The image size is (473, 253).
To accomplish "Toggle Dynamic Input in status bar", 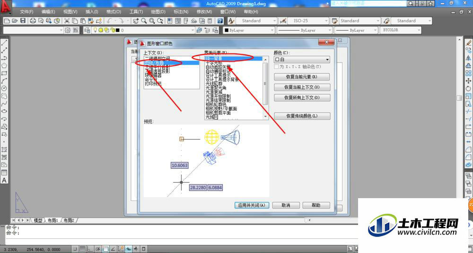I will [129, 249].
